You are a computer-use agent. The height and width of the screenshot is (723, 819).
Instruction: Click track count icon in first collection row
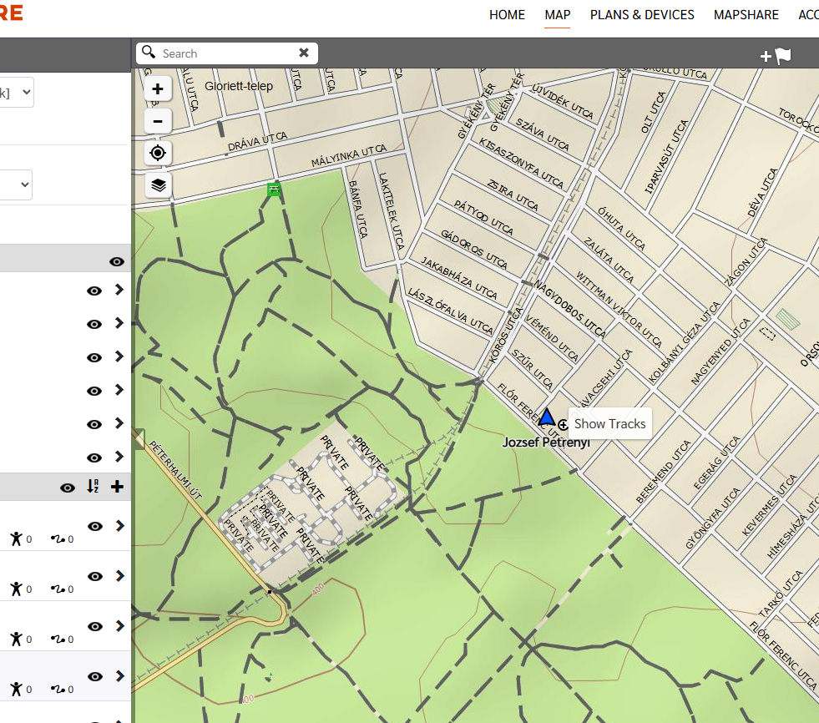[58, 538]
